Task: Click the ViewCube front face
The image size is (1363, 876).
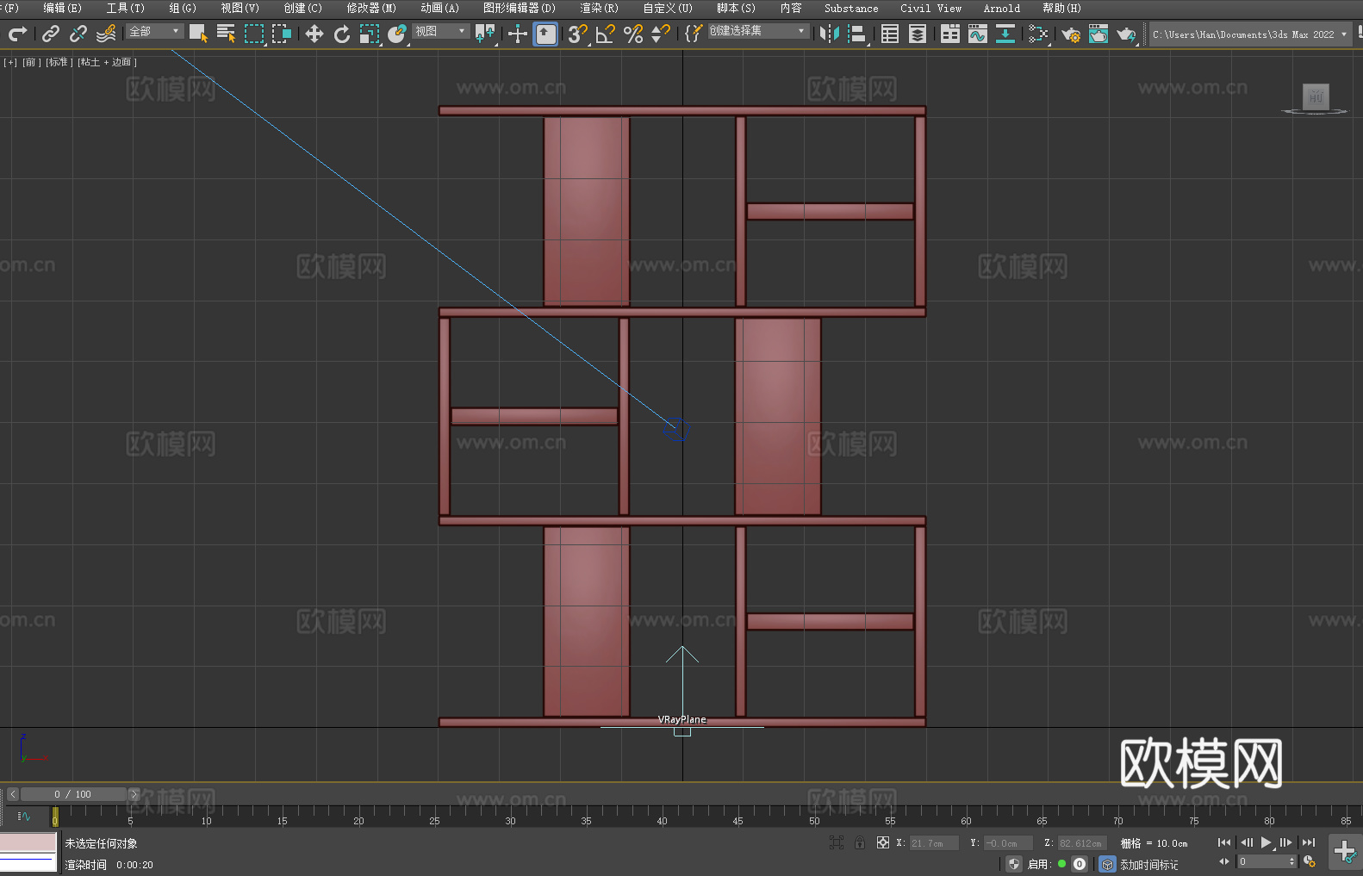Action: [1316, 96]
